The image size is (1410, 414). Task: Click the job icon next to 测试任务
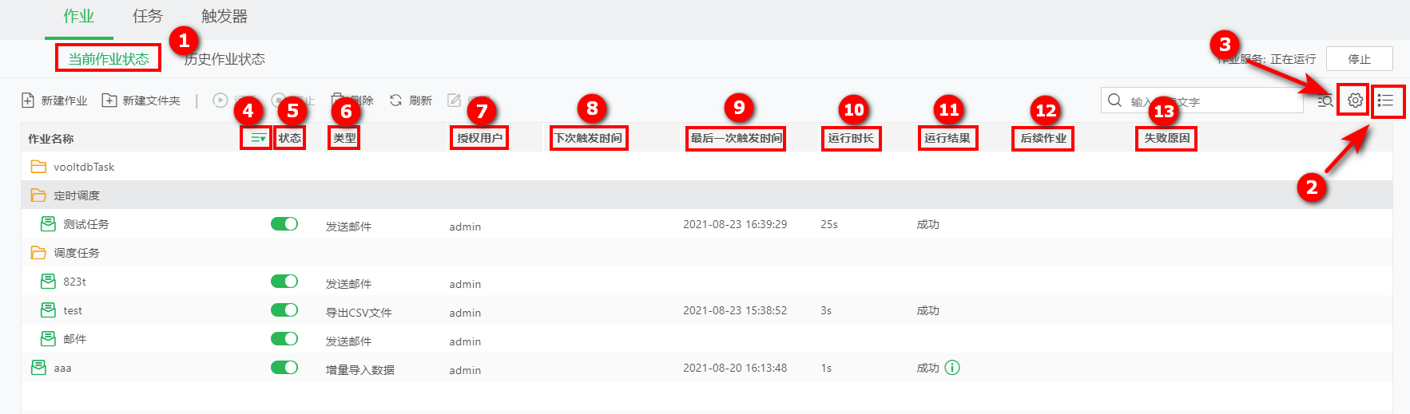coord(48,224)
